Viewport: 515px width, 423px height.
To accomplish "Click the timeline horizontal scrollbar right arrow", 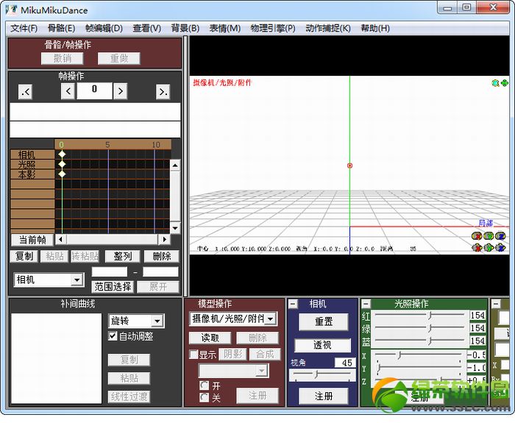I will (x=165, y=239).
